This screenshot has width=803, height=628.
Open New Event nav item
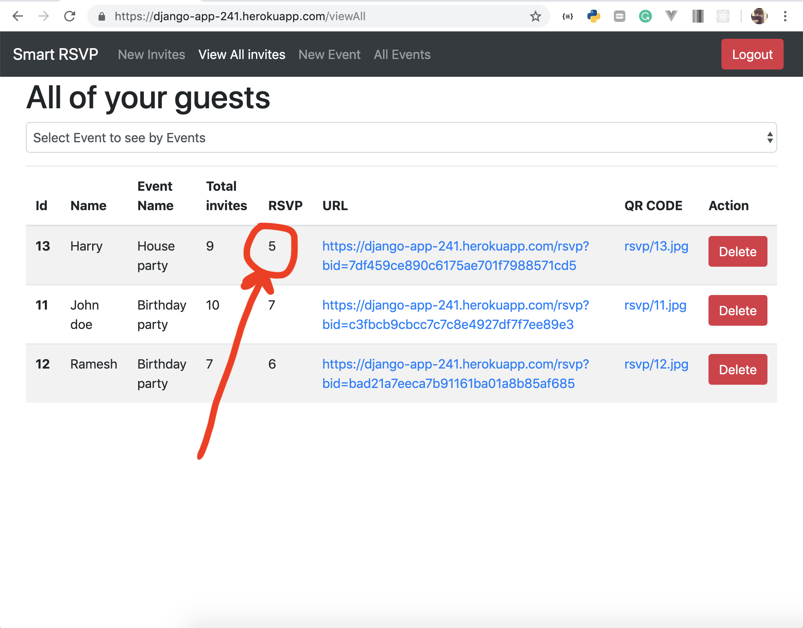point(329,55)
